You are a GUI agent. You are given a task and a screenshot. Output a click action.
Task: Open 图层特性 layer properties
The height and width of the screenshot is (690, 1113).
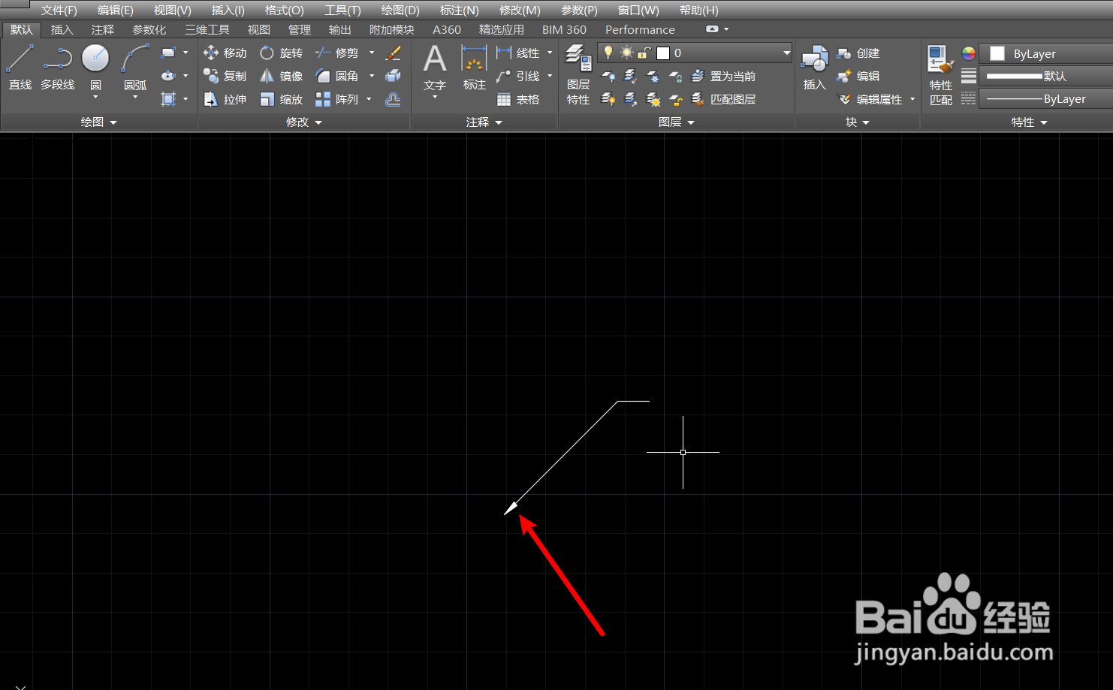[x=578, y=74]
